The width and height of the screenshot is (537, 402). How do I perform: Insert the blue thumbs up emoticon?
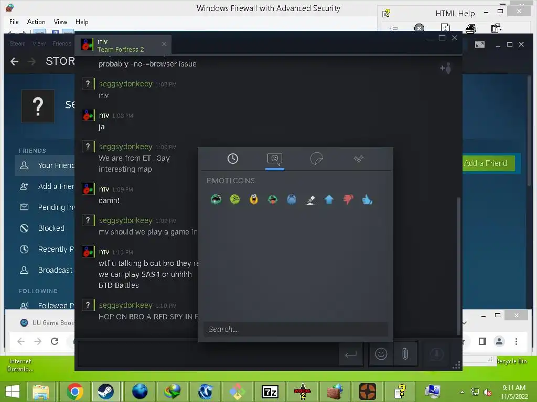(367, 199)
